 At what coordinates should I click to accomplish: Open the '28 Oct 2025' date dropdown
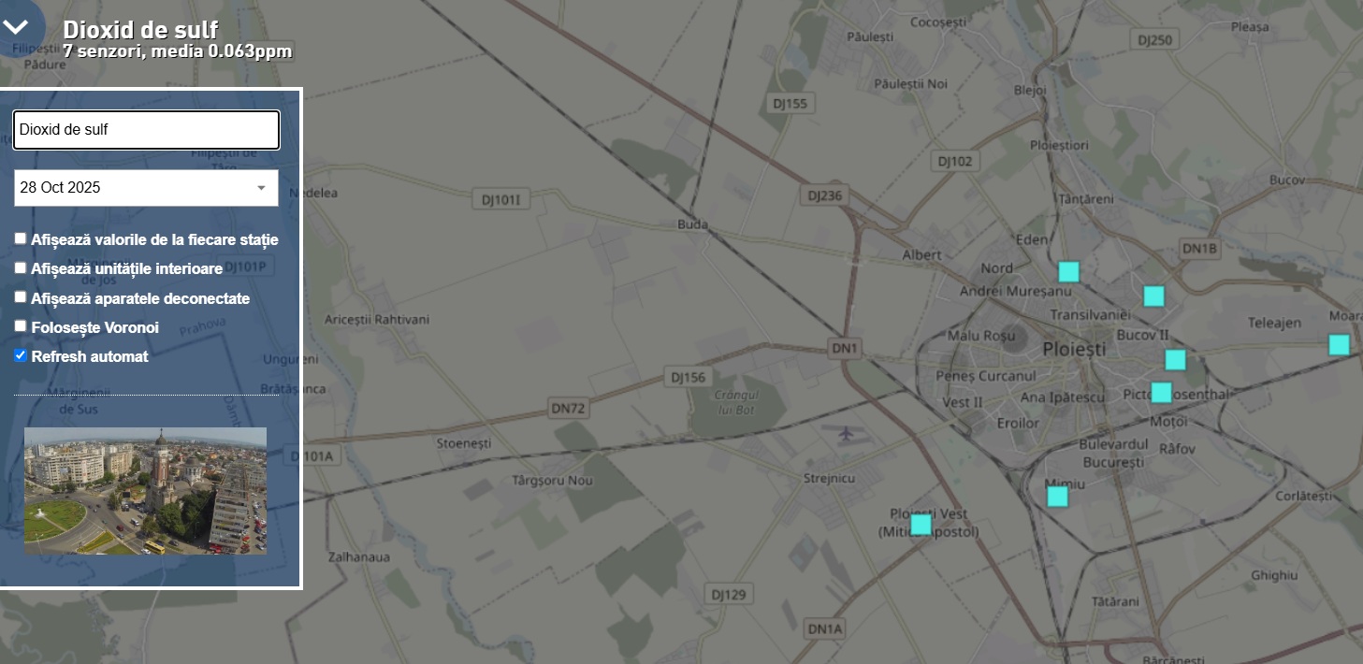tap(146, 188)
